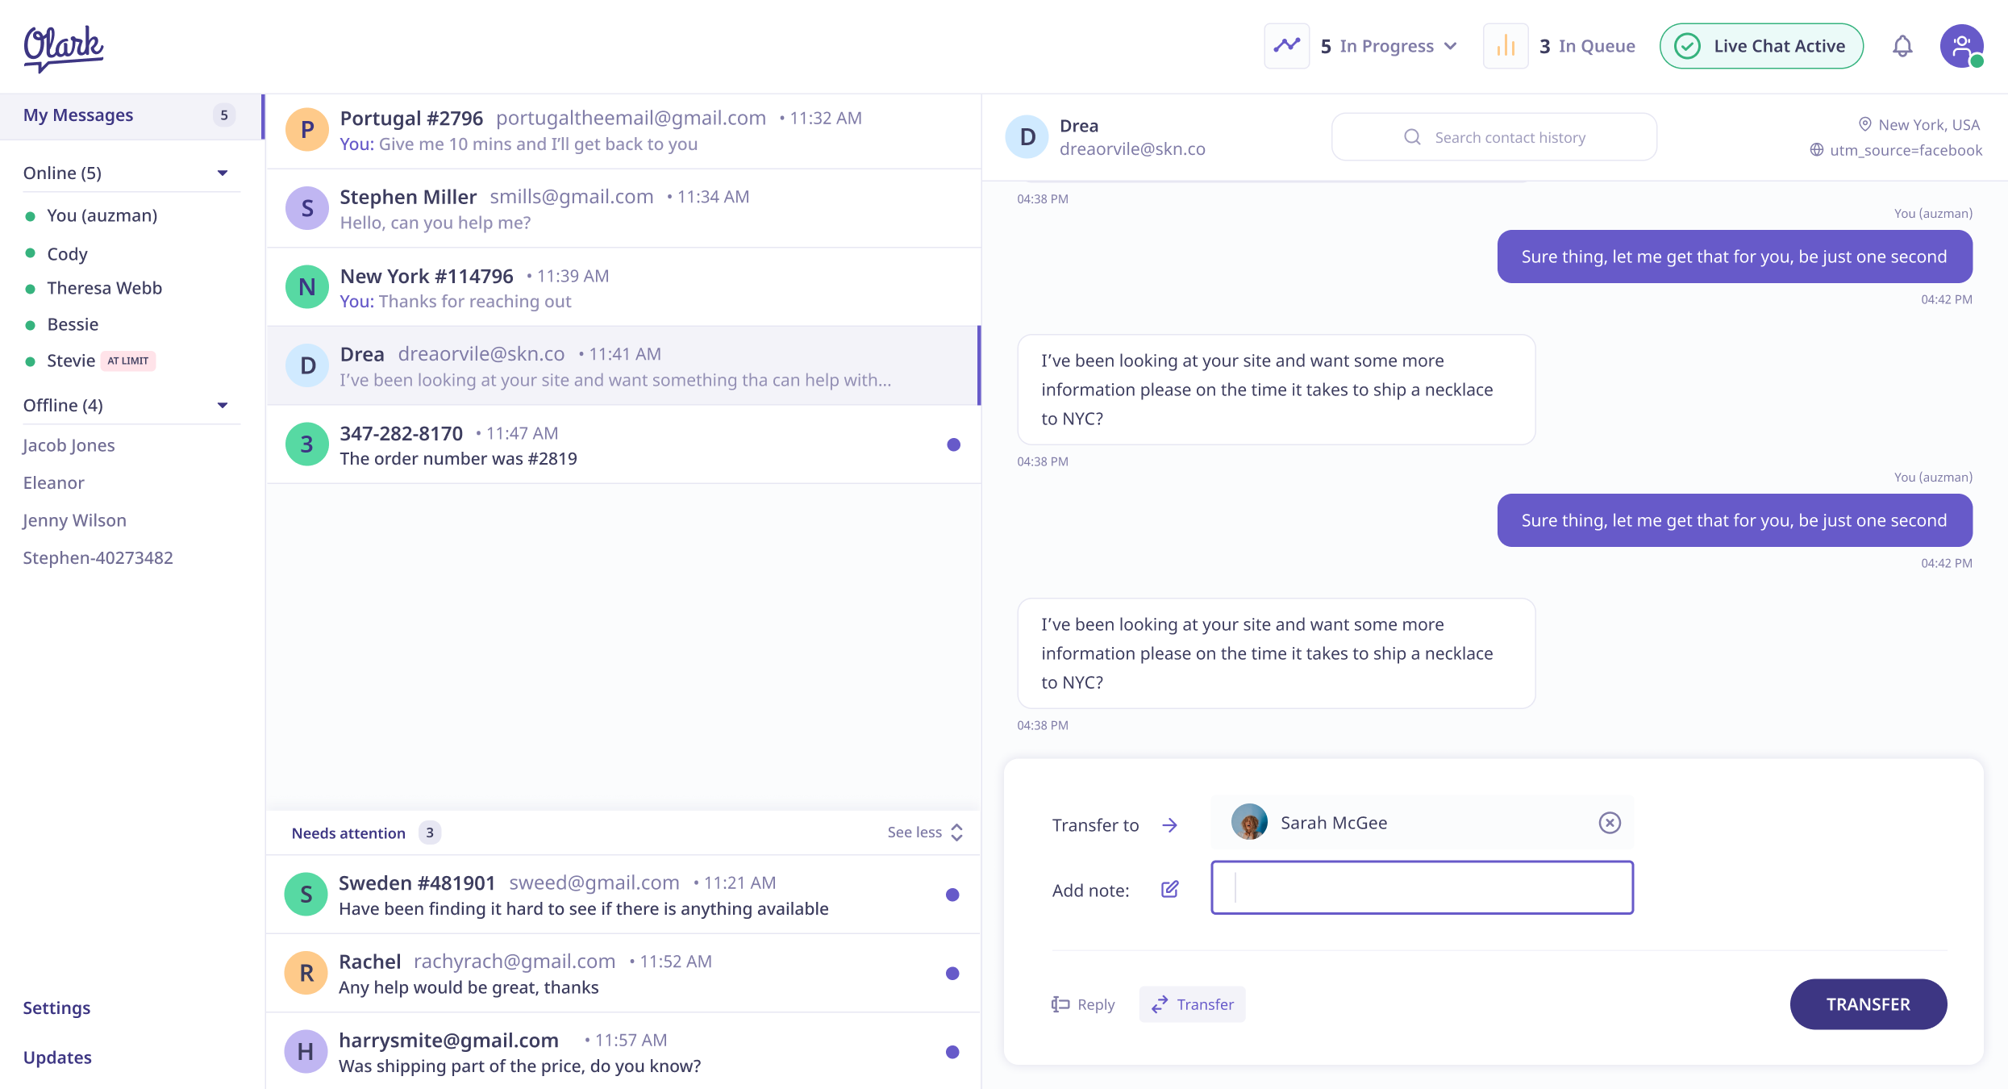The width and height of the screenshot is (2008, 1089).
Task: Click the Reply icon in toolbar
Action: point(1081,1003)
